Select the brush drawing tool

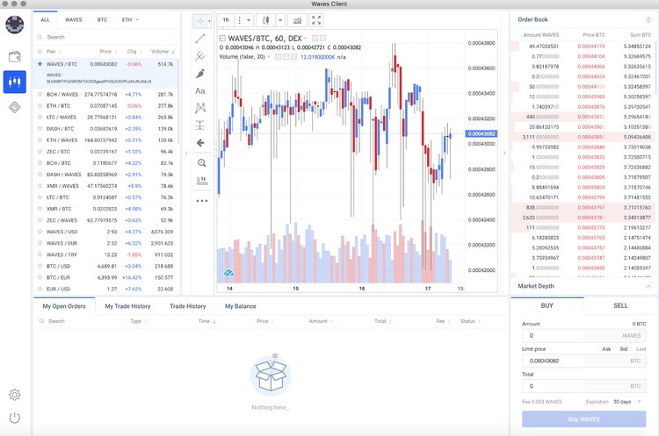click(200, 74)
